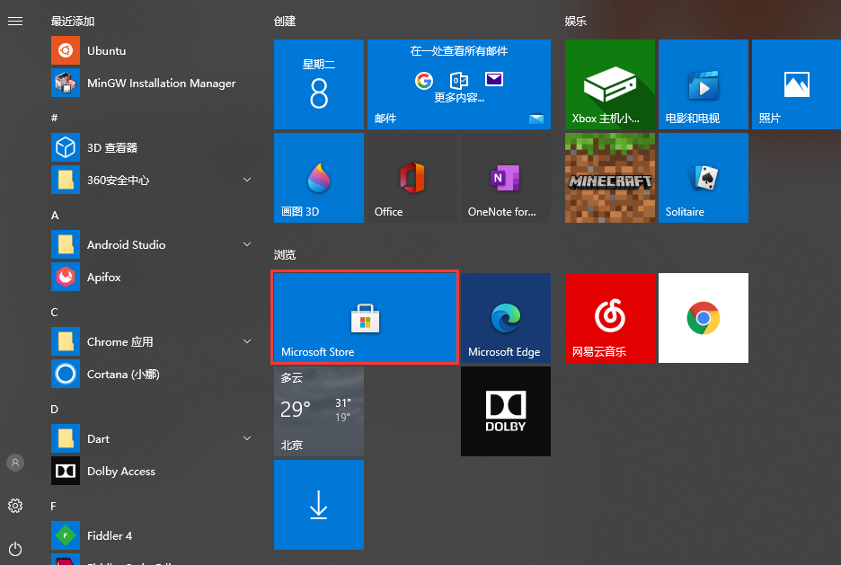Open Ubuntu from recently added list
Image resolution: width=841 pixels, height=565 pixels.
106,51
